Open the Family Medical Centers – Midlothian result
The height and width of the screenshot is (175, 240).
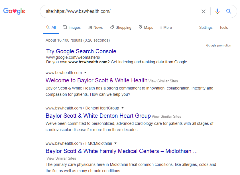[x=121, y=151]
